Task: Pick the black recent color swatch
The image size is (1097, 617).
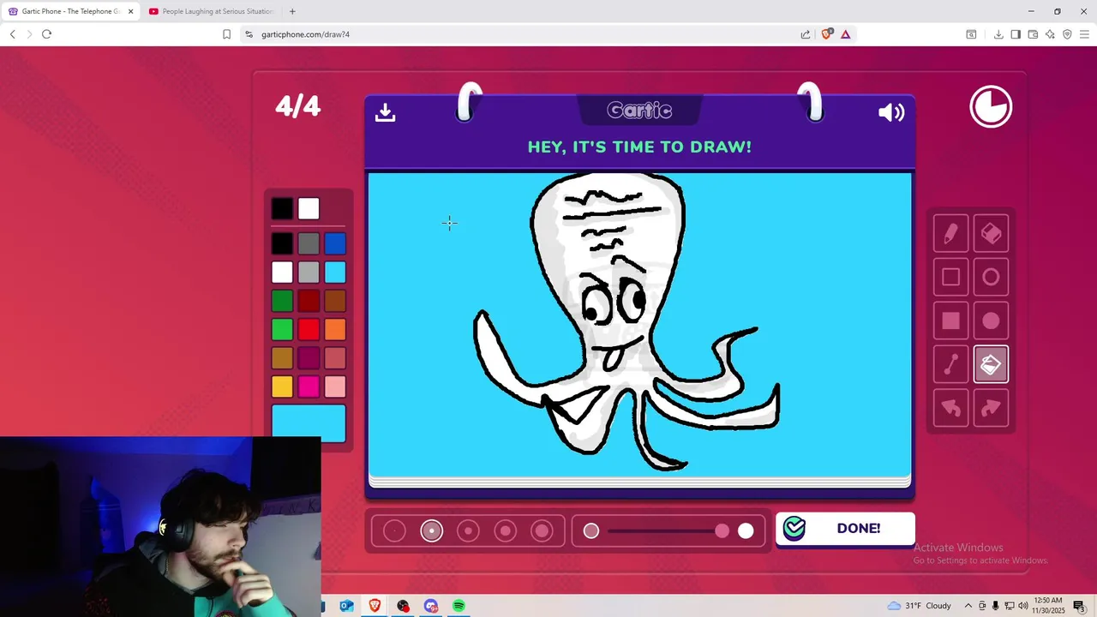Action: point(282,208)
